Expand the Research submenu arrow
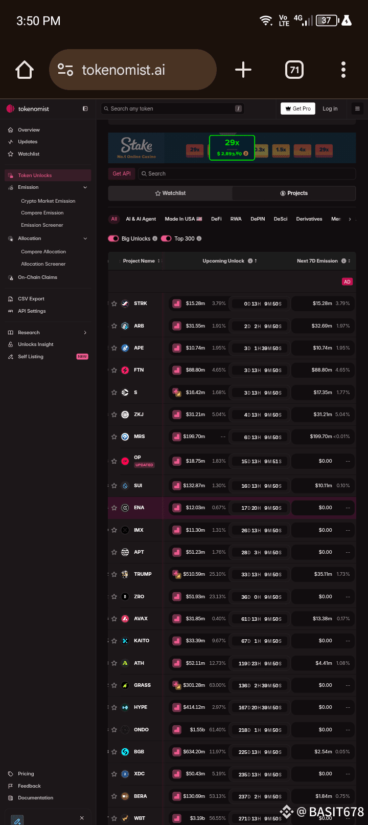 [x=85, y=333]
